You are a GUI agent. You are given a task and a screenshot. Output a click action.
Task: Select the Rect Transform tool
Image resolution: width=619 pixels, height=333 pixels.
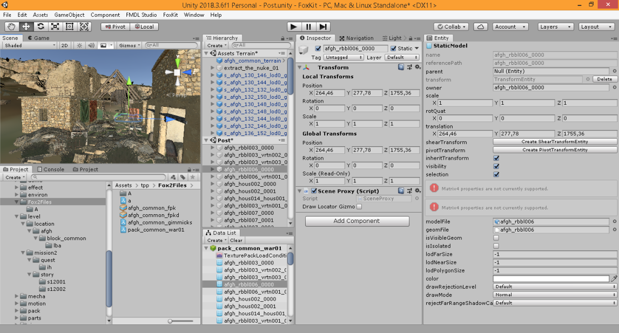pyautogui.click(x=70, y=26)
